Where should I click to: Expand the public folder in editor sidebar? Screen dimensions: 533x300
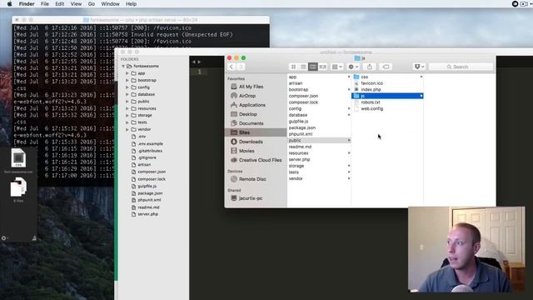click(127, 102)
